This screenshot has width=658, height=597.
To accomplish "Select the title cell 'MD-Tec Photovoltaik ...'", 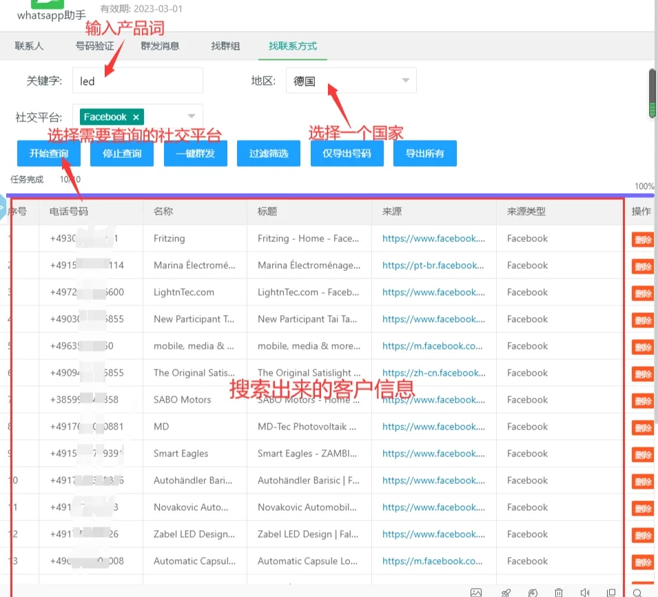I will coord(307,427).
